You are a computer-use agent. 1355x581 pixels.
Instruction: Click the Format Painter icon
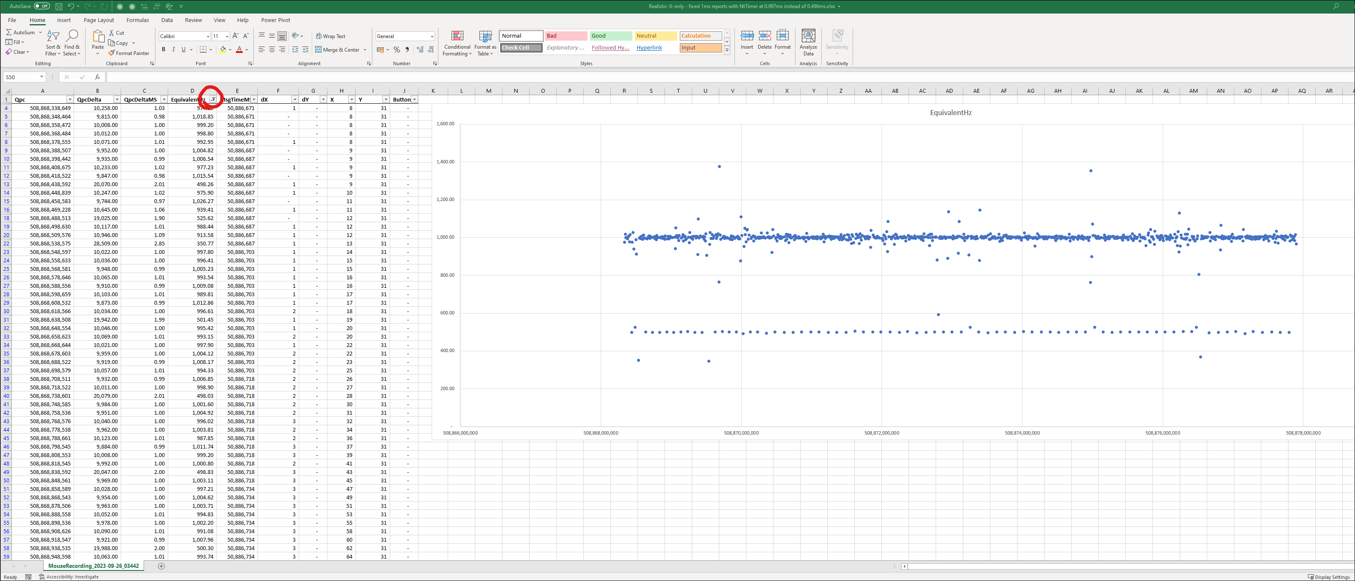[111, 53]
